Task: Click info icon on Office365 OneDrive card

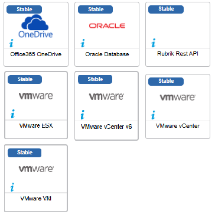Action: click(12, 43)
